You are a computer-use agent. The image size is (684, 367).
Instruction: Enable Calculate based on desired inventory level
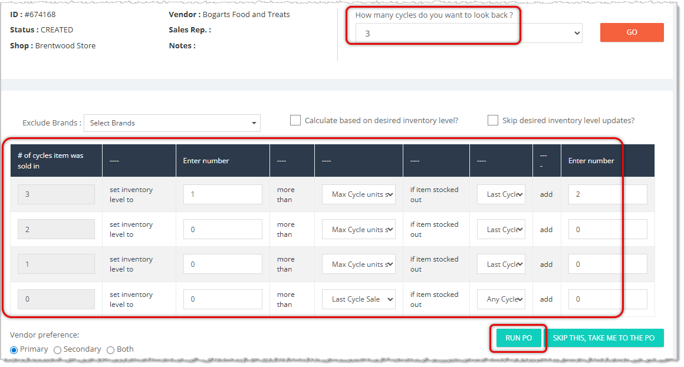point(295,120)
